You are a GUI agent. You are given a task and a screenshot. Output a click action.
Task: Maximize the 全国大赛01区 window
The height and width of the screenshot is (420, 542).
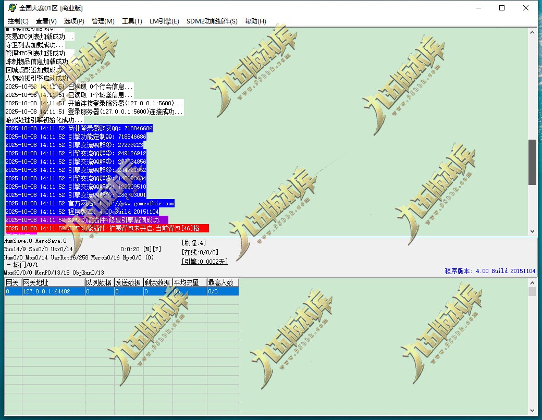502,8
